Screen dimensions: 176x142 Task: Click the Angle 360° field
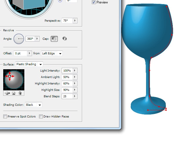click(30, 39)
